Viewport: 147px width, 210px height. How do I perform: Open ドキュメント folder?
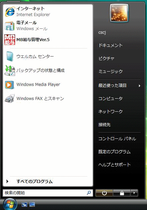click(x=111, y=45)
